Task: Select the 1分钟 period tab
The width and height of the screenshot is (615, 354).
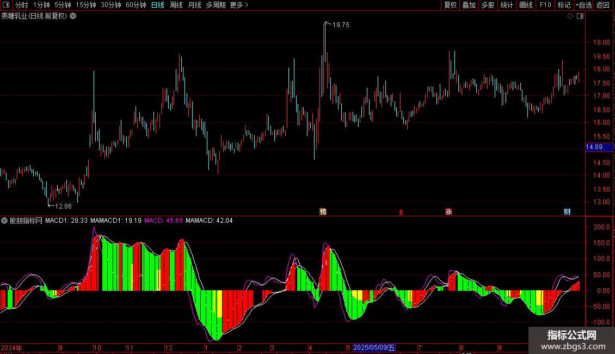Action: pyautogui.click(x=41, y=5)
